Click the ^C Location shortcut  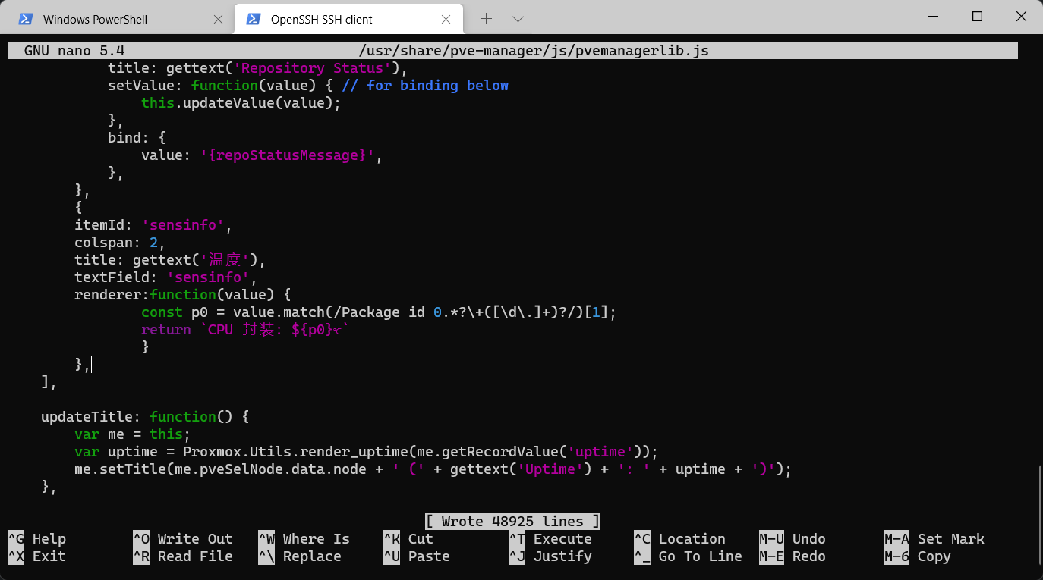point(680,539)
